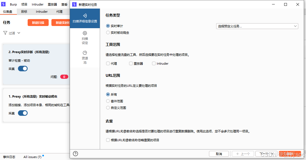306x160 pixels.
Task: Open the Intruder menu in menu bar
Action: click(x=38, y=4)
